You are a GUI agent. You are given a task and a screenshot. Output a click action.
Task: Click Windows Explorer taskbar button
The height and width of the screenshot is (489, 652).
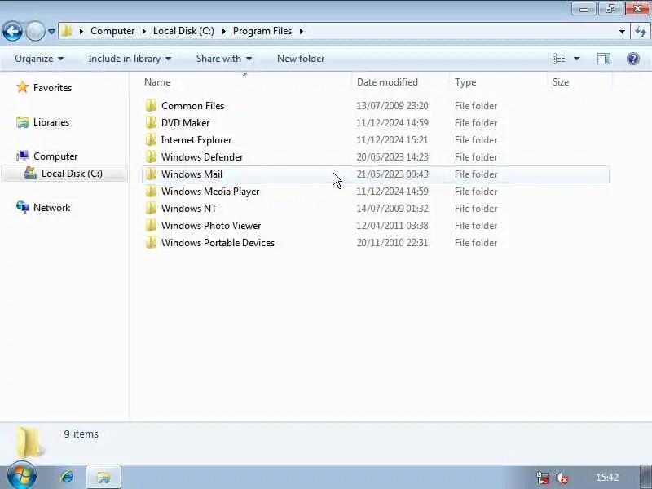(104, 477)
